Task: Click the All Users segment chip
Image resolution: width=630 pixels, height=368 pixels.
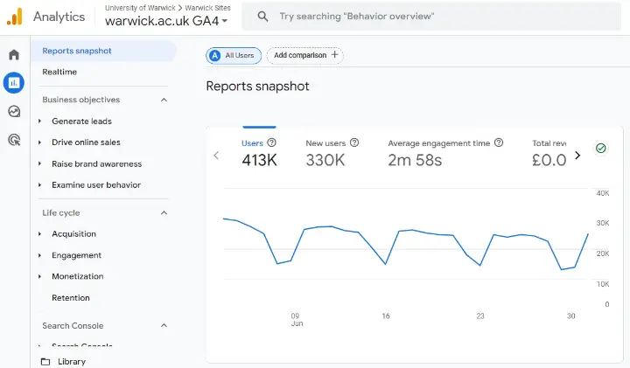Action: [x=233, y=55]
